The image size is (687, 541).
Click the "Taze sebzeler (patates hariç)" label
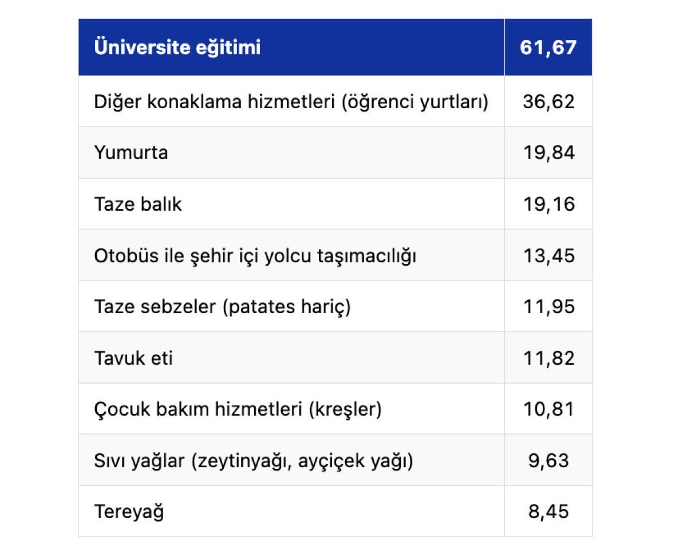point(222,307)
